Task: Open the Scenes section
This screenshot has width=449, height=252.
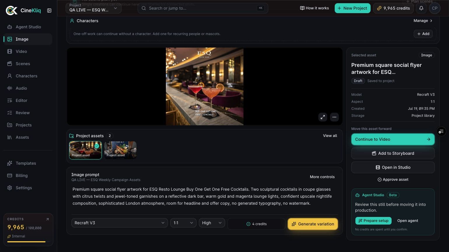Action: [x=28, y=64]
